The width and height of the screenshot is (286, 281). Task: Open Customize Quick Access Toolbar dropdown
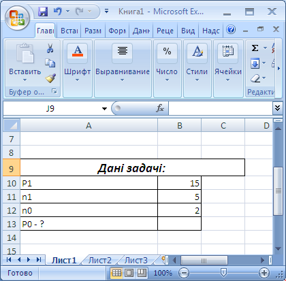[106, 11]
